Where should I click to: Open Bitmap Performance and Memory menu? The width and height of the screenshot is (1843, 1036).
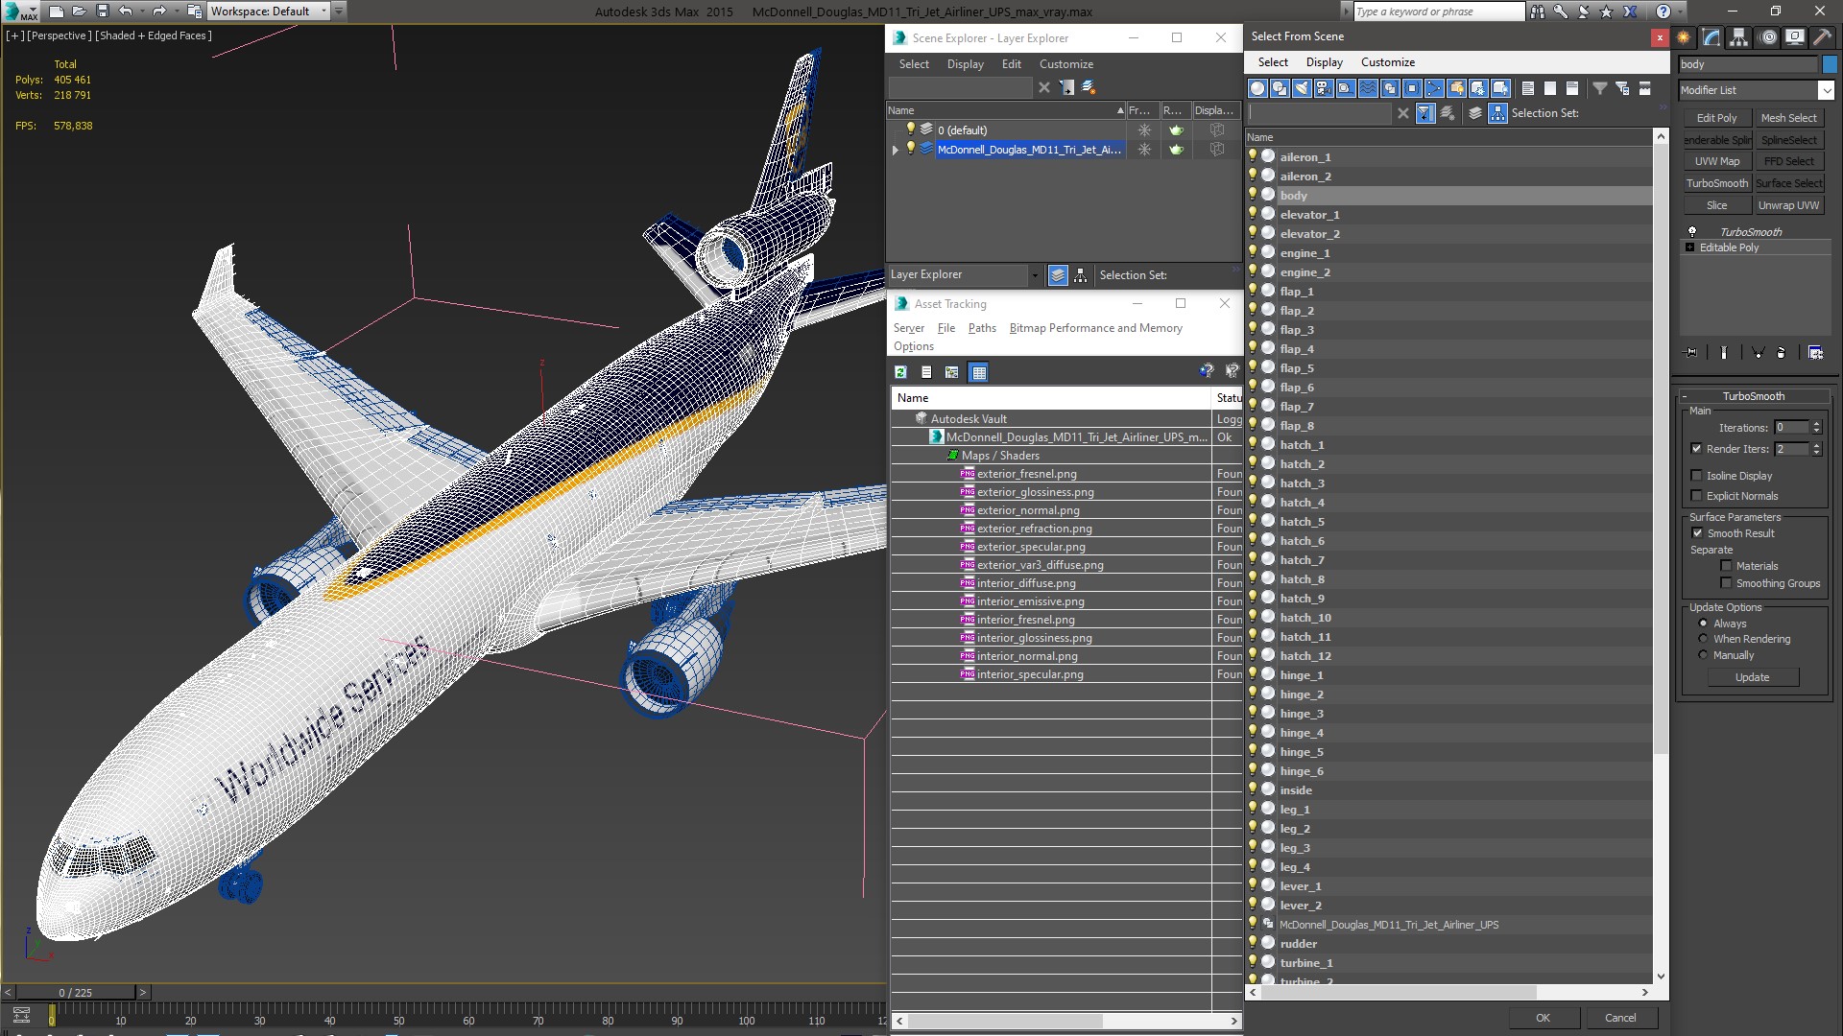[x=1095, y=328]
